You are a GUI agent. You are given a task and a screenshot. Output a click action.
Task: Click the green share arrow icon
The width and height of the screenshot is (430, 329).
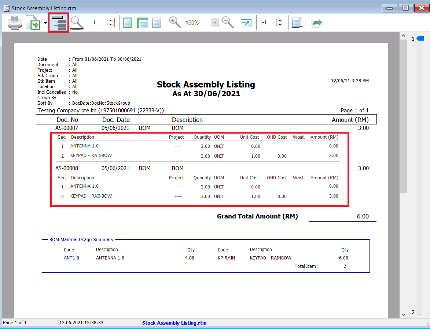[x=317, y=23]
